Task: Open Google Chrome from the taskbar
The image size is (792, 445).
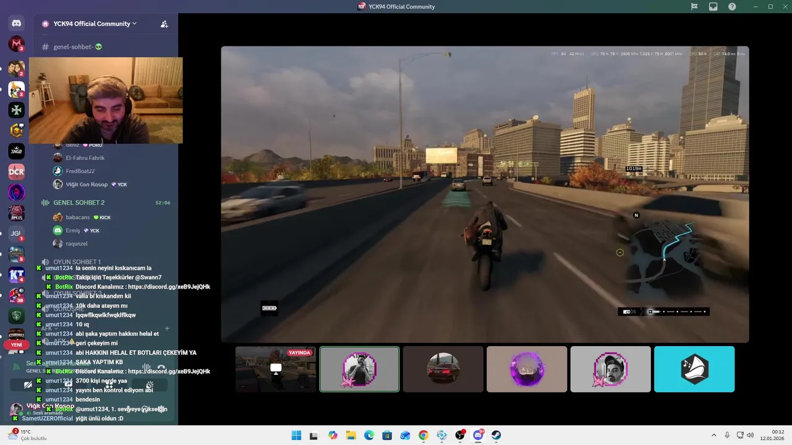Action: [423, 435]
